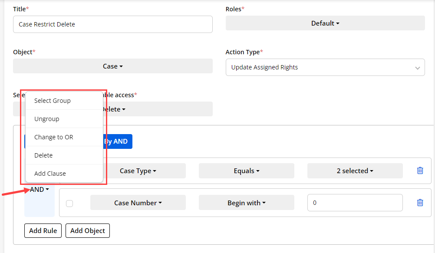Image resolution: width=435 pixels, height=253 pixels.
Task: Toggle the AND group dropdown
Action: pos(39,189)
